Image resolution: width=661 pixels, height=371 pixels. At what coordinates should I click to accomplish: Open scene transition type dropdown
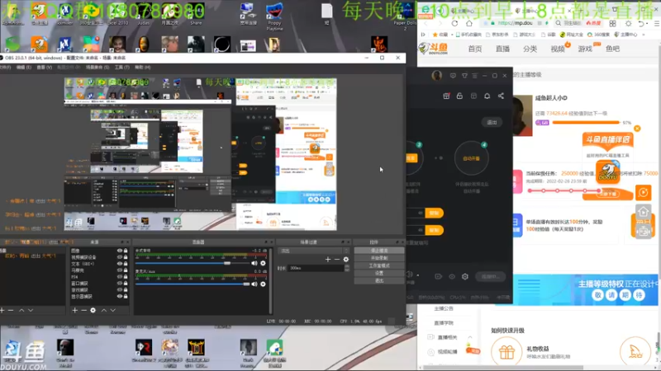[314, 251]
